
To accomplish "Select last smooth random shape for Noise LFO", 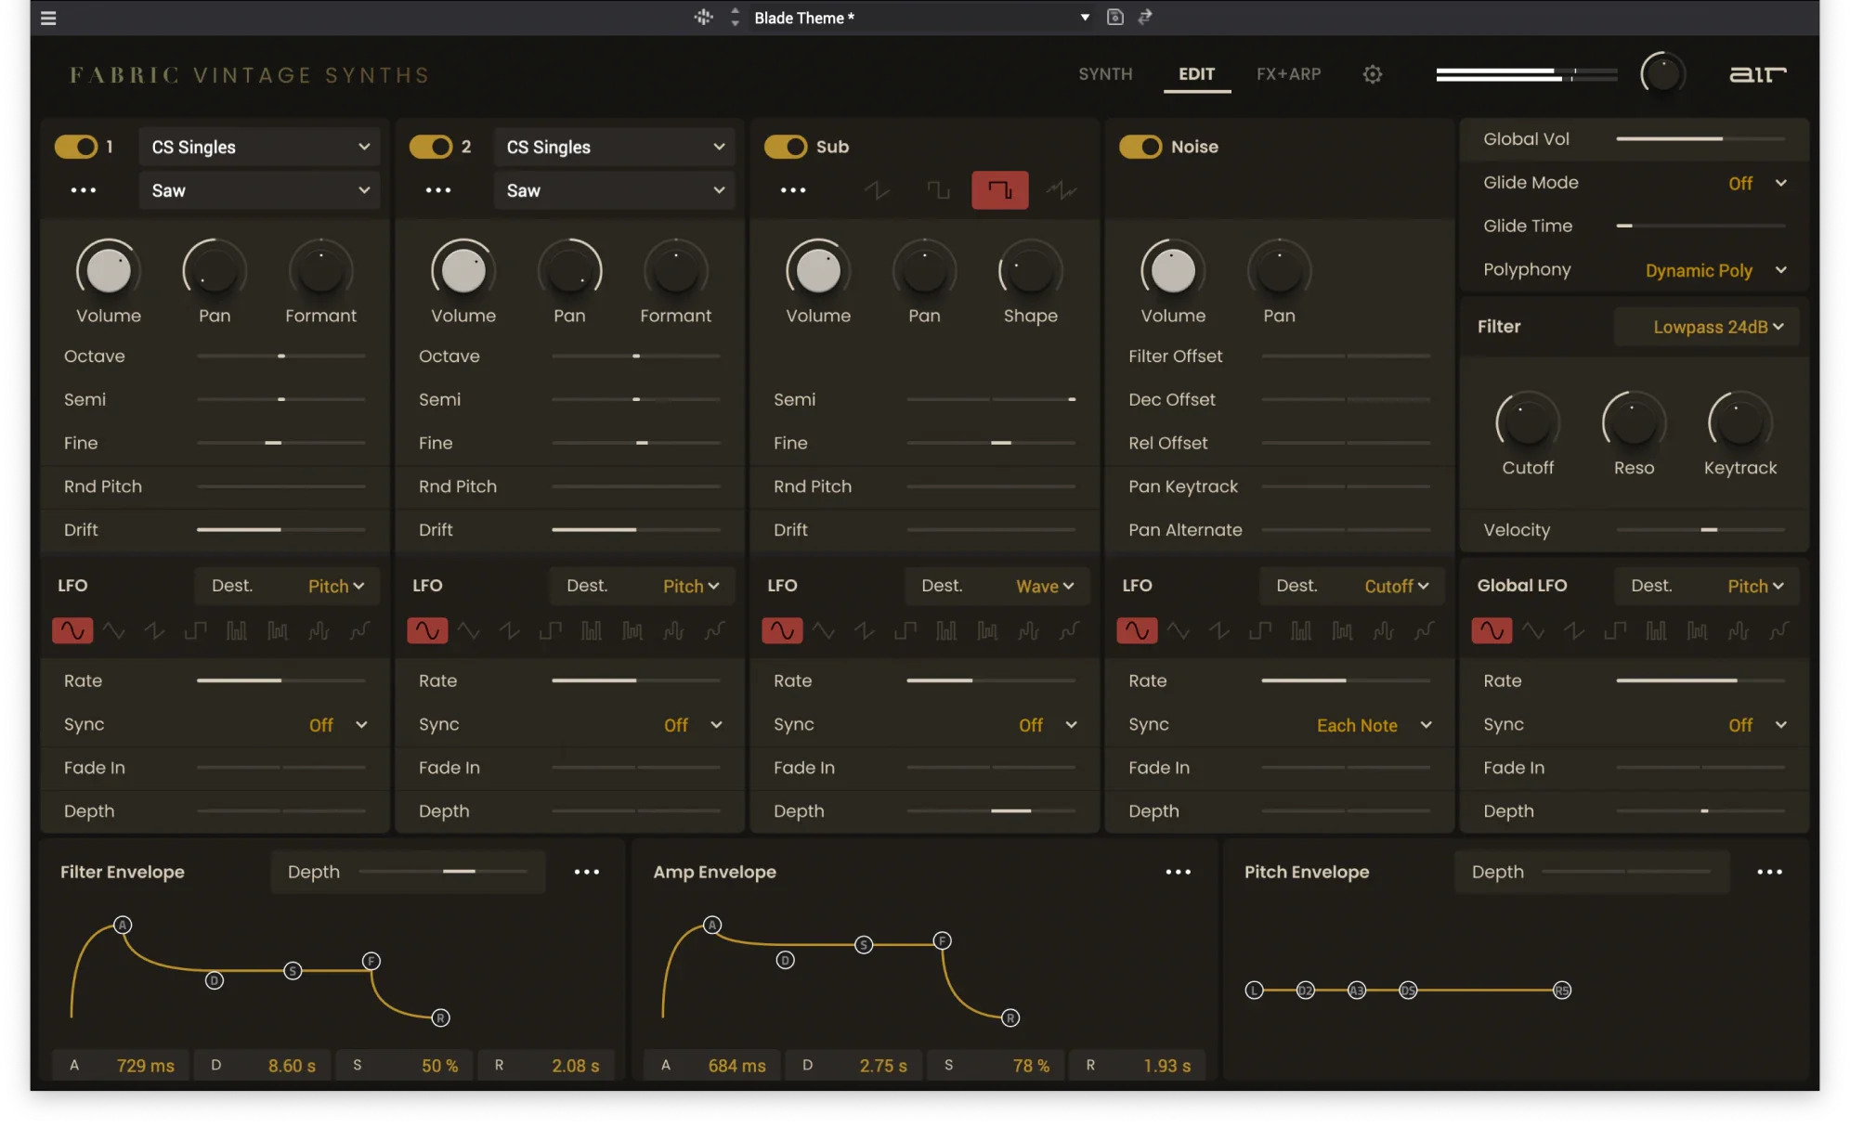I will 1424,631.
